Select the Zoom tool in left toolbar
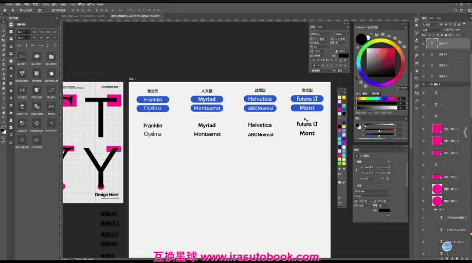The image size is (472, 263). tap(4, 117)
